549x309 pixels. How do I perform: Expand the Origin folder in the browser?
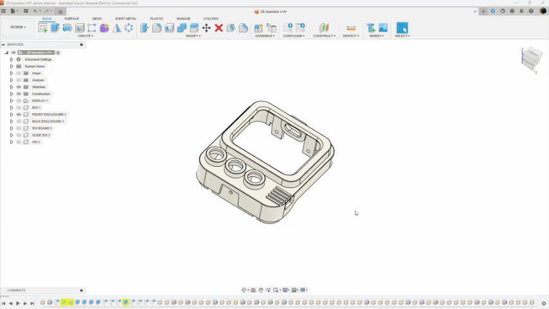click(12, 73)
